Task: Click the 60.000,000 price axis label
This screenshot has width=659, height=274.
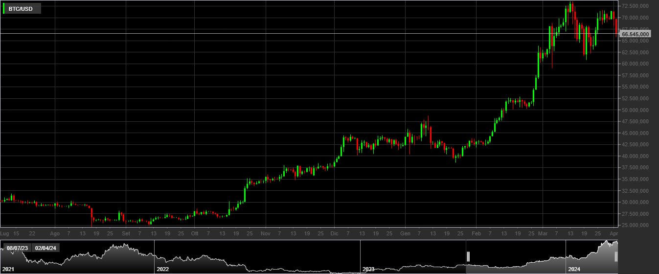Action: point(636,64)
